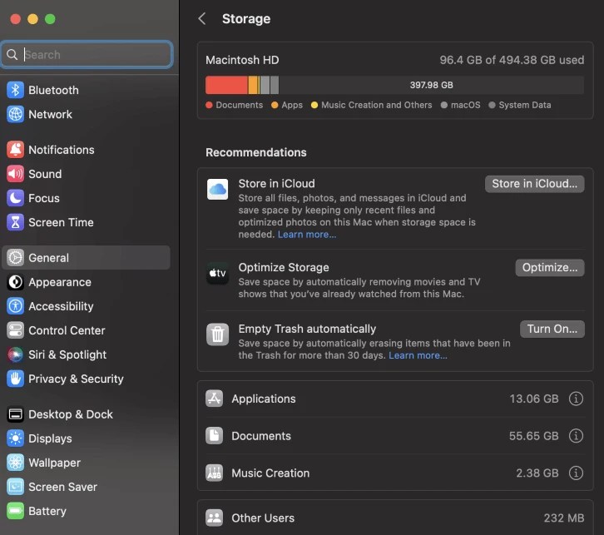This screenshot has height=535, width=604.
Task: Click the Other Users people icon
Action: coord(214,518)
